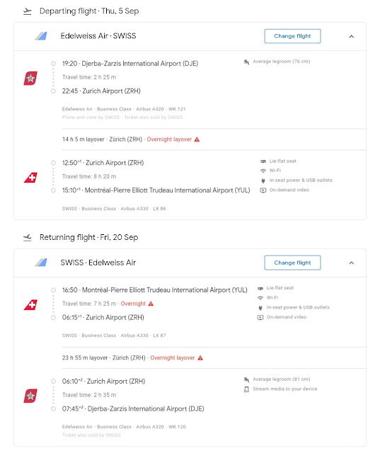390x453 pixels.
Task: Click the Edelweiss Air logo beside DJE departure
Action: 30,78
